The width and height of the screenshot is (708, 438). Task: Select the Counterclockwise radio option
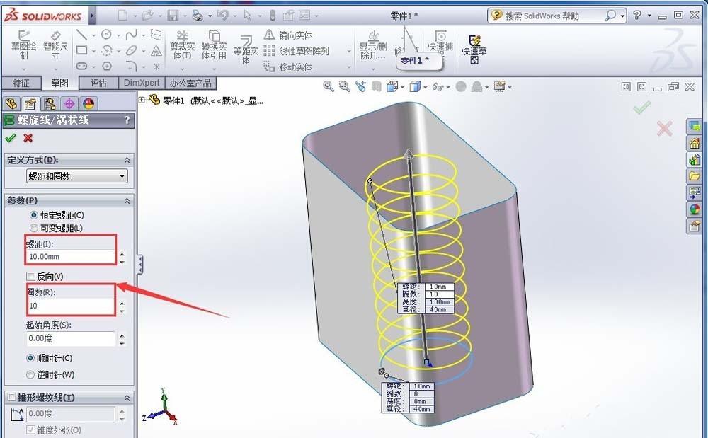click(30, 375)
